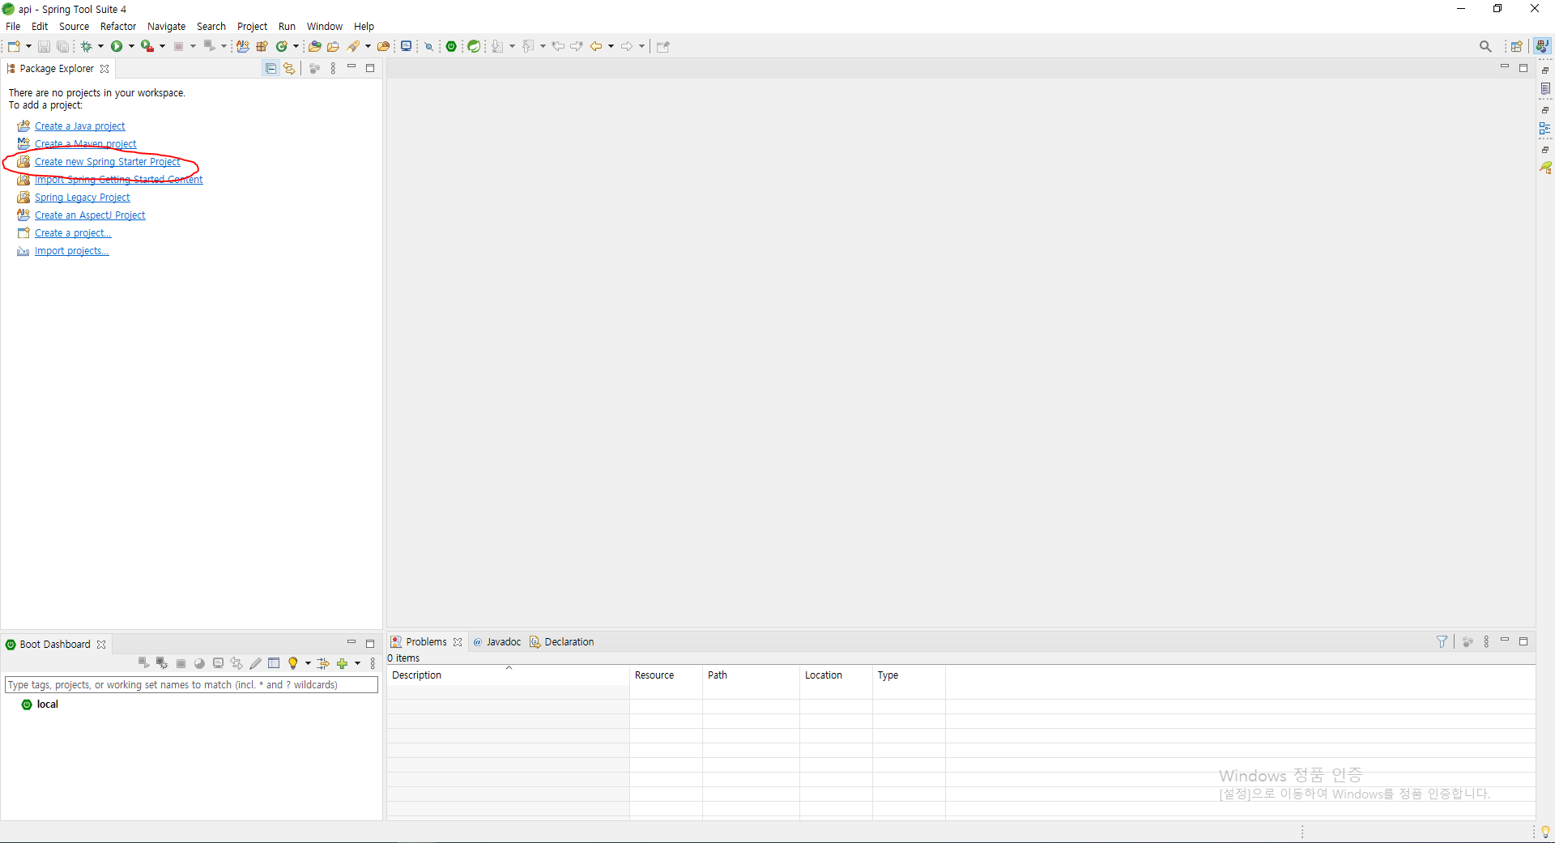Viewport: 1555px width, 843px height.
Task: Open the Project menu
Action: click(252, 27)
